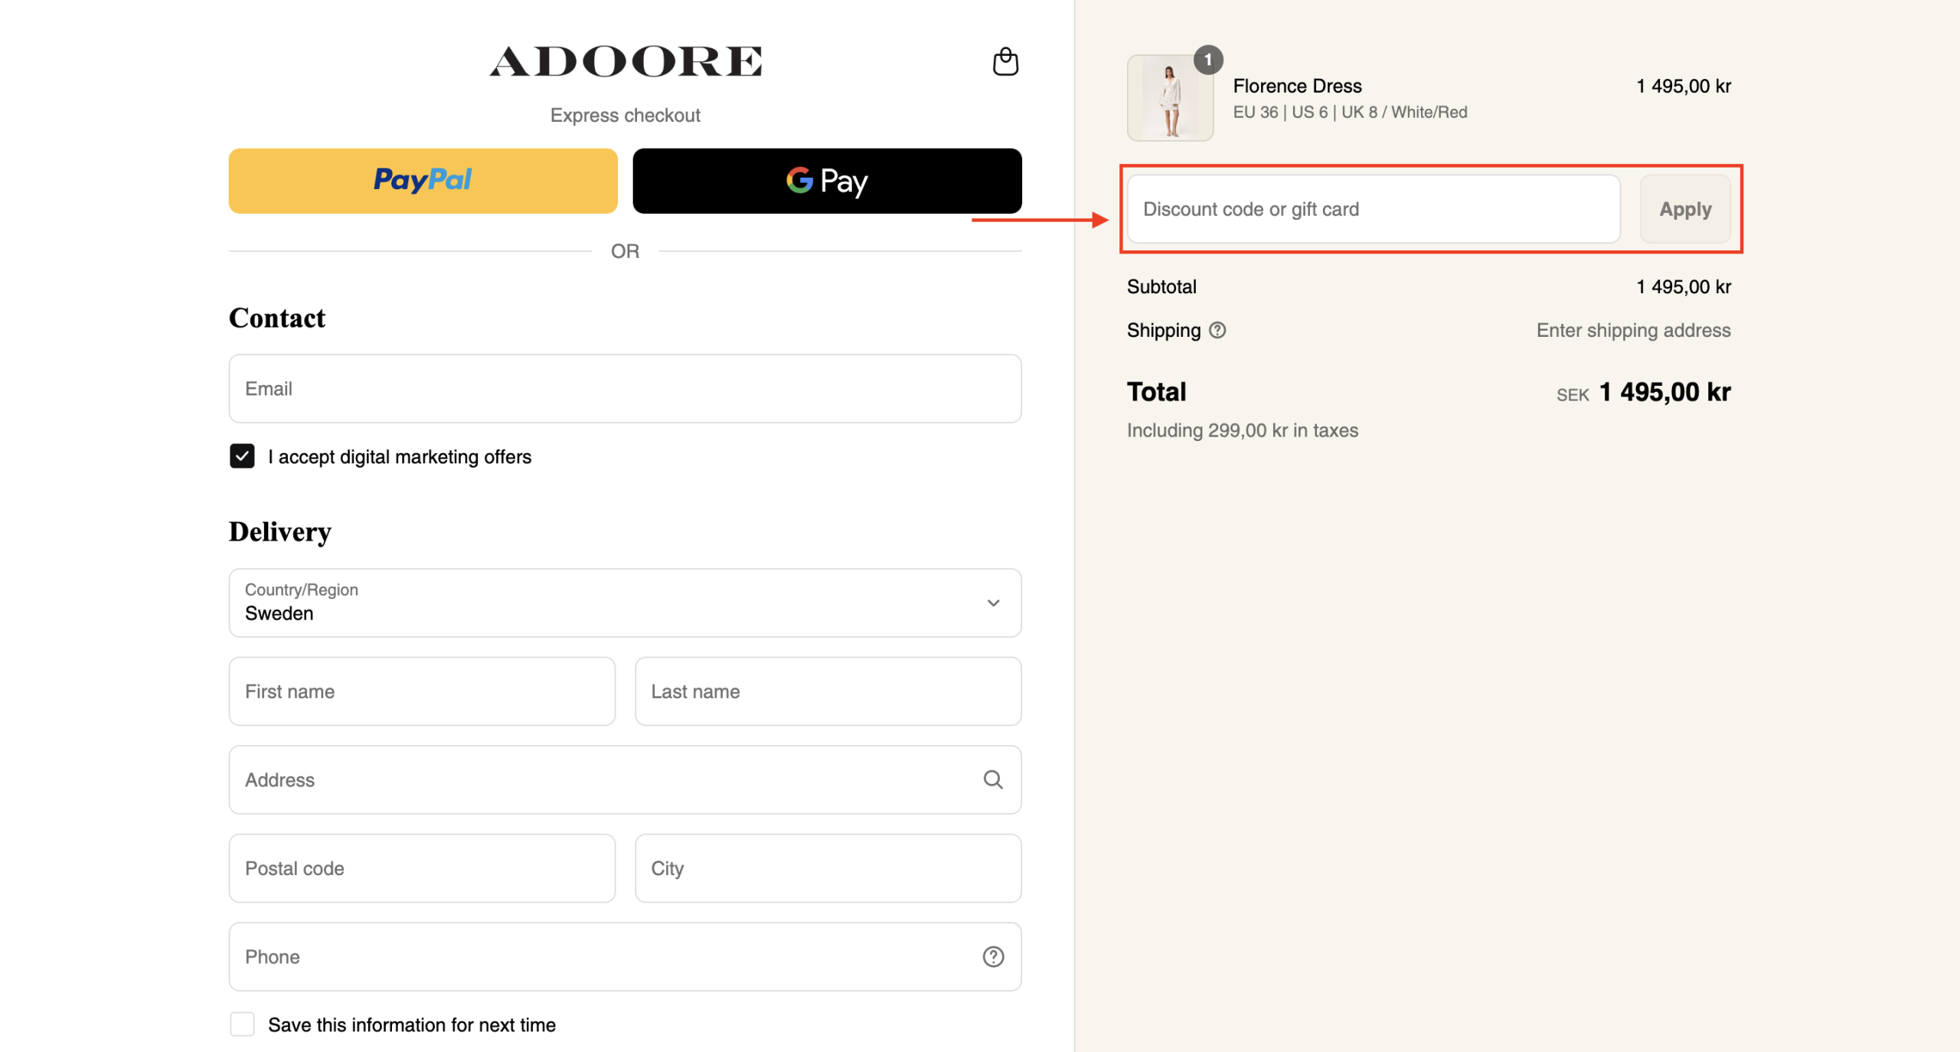Click the 'EU 36 | US 6 | UK 8 / White/Red' variant text

tap(1350, 112)
